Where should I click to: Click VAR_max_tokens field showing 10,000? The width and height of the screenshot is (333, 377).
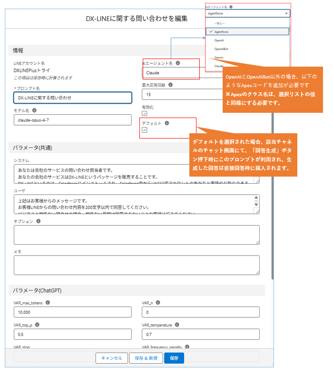(x=73, y=312)
